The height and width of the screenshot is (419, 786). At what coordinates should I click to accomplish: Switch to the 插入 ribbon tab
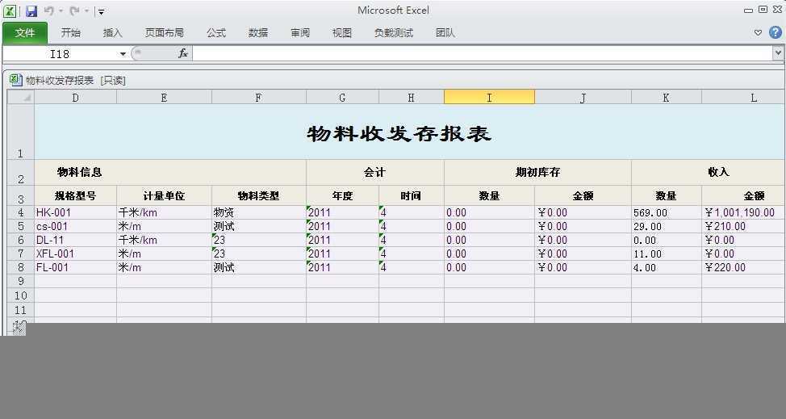click(x=113, y=33)
